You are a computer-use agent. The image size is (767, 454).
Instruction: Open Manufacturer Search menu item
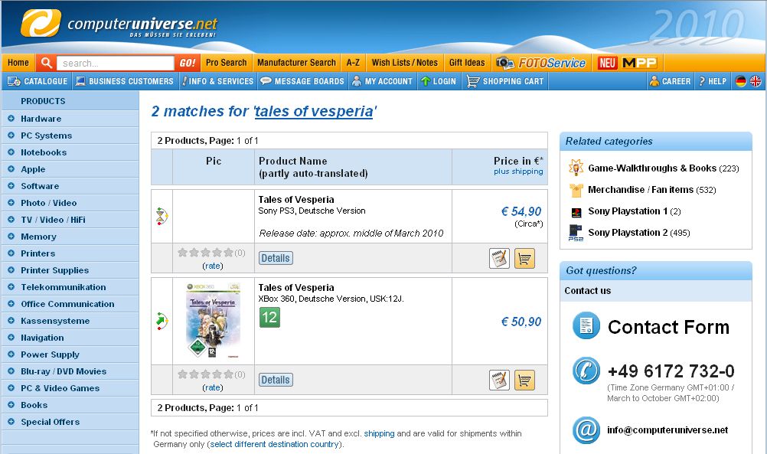(x=296, y=63)
